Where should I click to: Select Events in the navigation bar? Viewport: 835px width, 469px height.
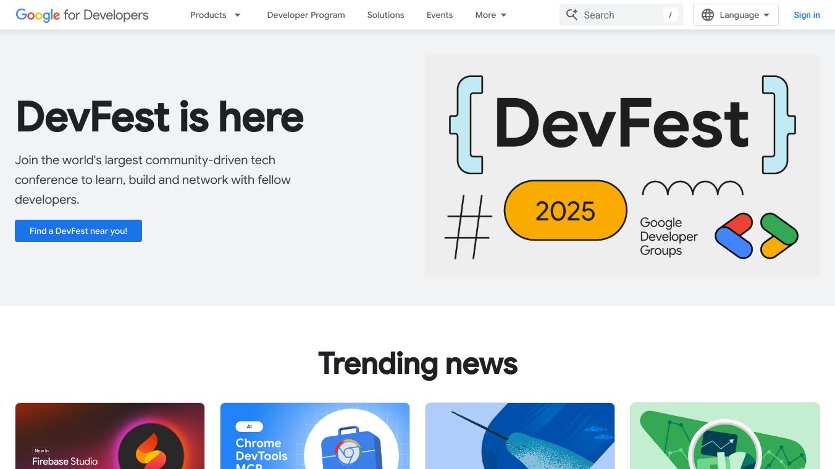coord(440,15)
